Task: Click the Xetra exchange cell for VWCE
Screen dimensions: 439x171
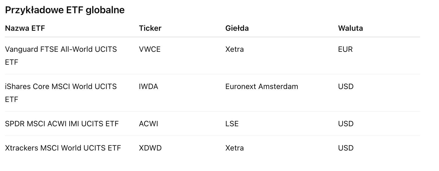Action: [x=234, y=49]
